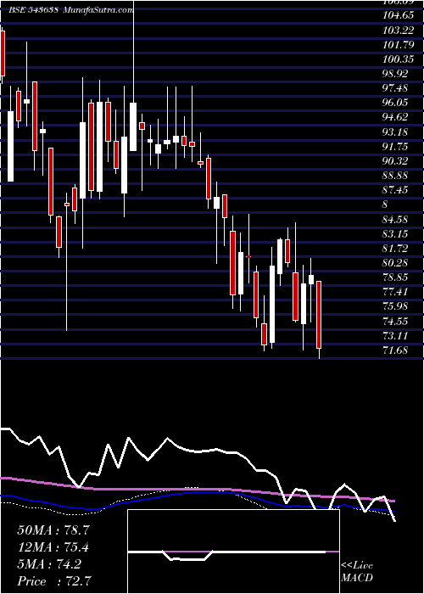Select the 94.62 price axis label
Viewport: 424px width, 594px height.
coord(395,117)
